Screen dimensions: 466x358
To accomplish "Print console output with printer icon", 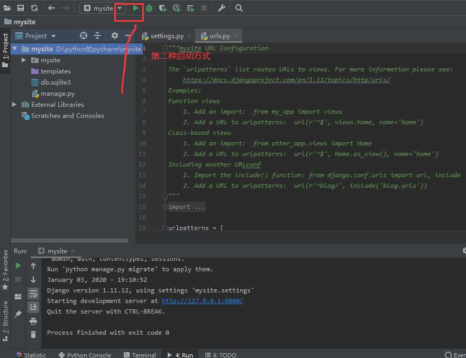I will coord(33,321).
